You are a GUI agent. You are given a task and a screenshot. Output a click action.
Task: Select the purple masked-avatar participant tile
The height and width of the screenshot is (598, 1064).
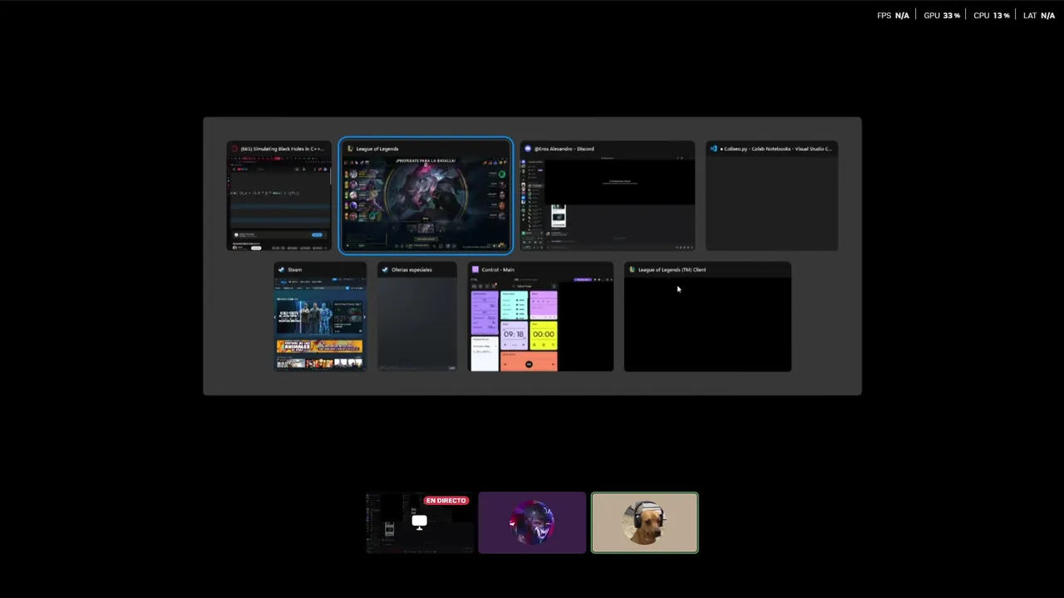click(x=532, y=522)
